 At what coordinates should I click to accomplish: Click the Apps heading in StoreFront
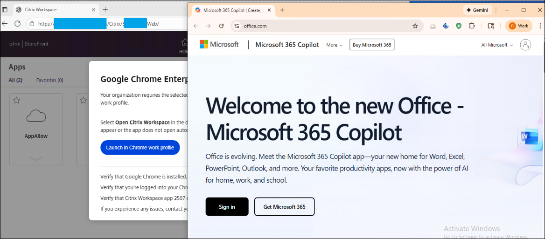(17, 67)
